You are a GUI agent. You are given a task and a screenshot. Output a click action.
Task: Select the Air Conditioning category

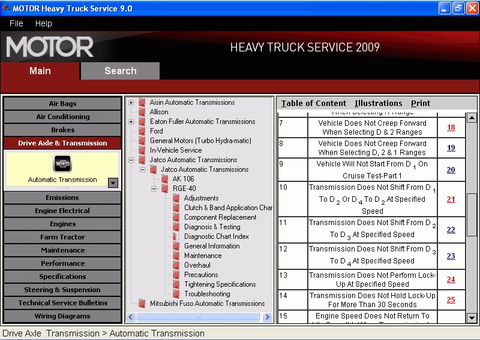pos(62,117)
